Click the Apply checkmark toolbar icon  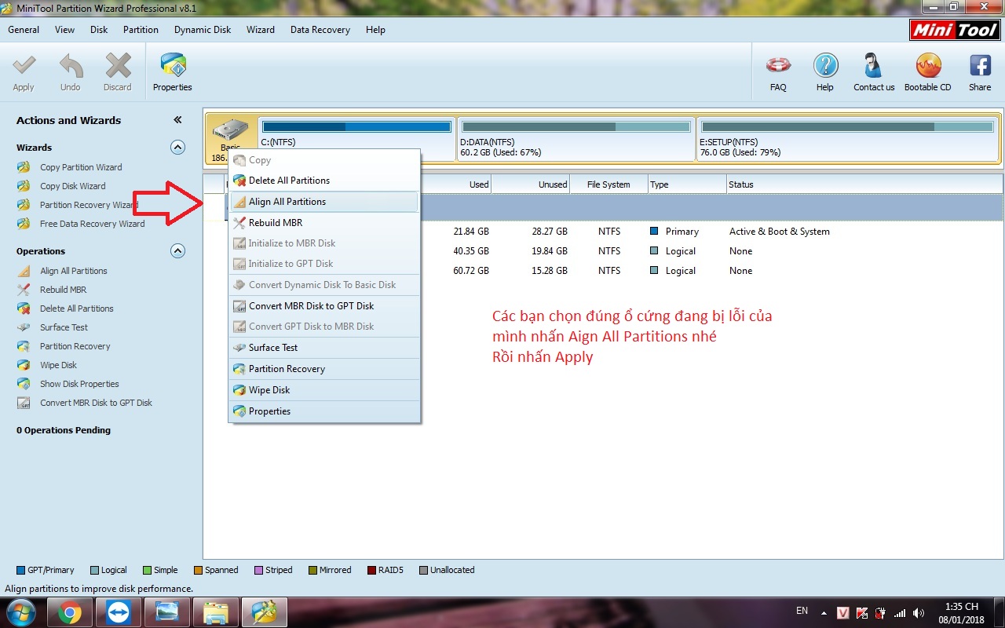coord(24,72)
